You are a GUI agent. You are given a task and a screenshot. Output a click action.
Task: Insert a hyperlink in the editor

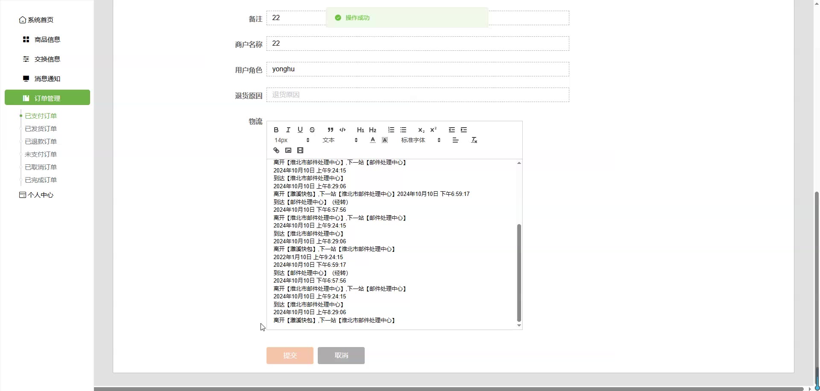pos(276,150)
